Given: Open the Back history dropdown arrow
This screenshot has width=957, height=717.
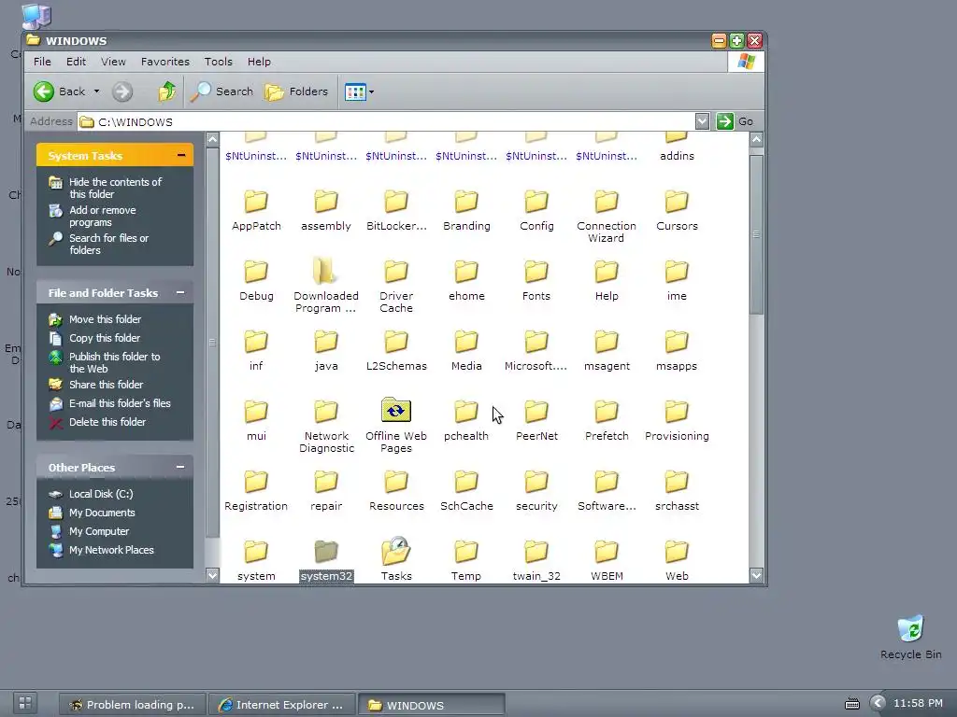Looking at the screenshot, I should click(x=96, y=92).
